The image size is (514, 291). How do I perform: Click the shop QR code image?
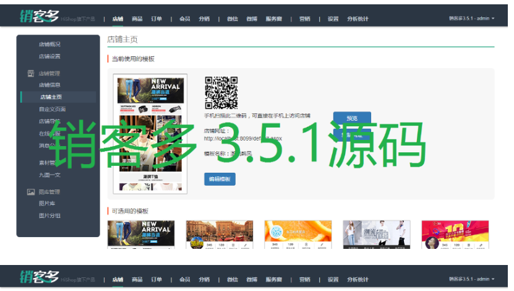tap(221, 93)
